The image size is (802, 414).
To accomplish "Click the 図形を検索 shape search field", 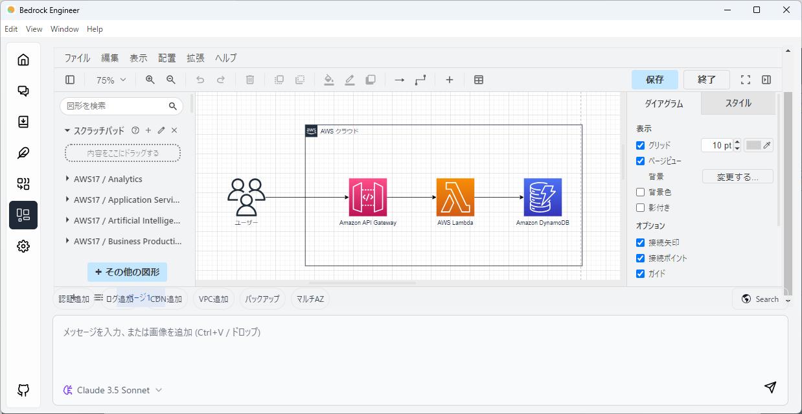I will coord(122,106).
